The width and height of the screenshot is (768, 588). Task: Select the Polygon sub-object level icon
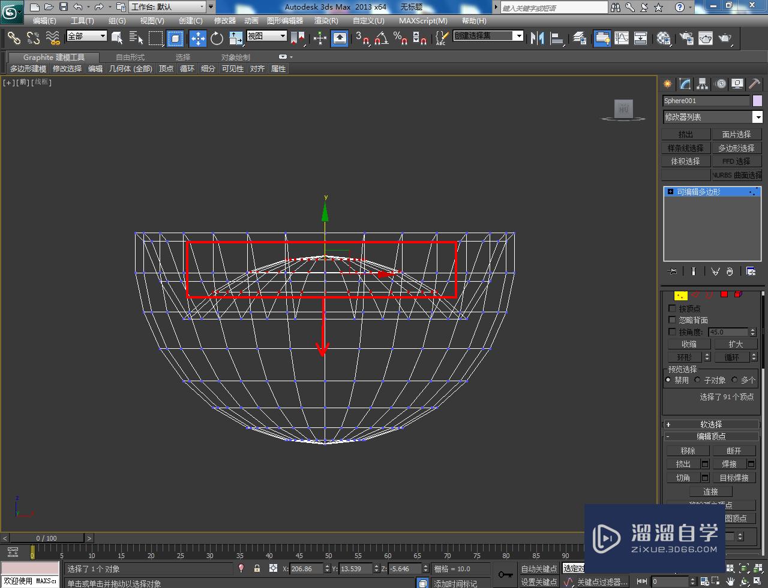click(724, 294)
